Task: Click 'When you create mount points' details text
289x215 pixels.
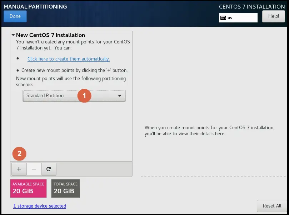Action: click(x=209, y=131)
